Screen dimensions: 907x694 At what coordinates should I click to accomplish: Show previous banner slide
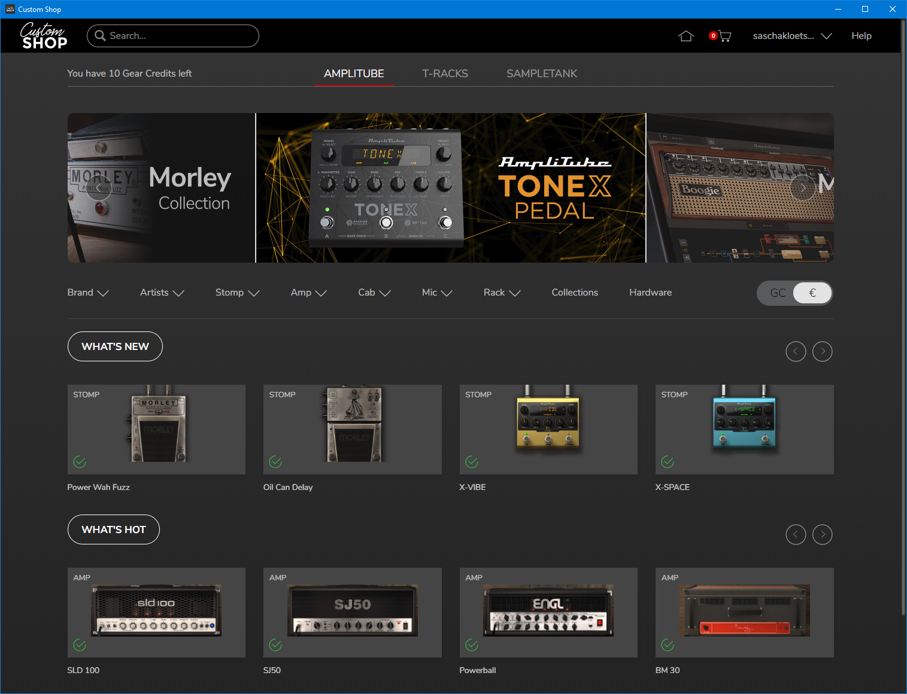click(x=99, y=188)
